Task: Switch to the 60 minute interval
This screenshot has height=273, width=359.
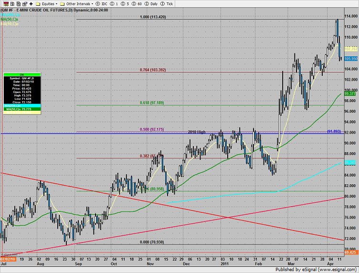Action: (137, 4)
